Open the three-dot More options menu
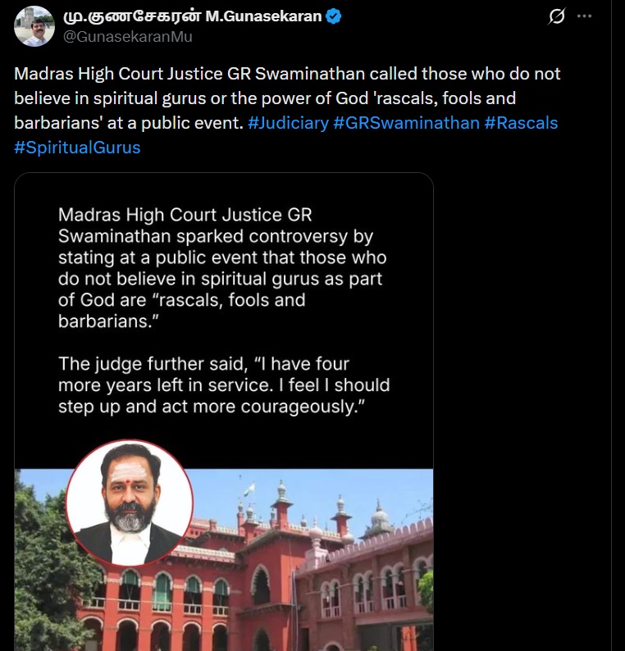This screenshot has width=625, height=651. tap(584, 17)
